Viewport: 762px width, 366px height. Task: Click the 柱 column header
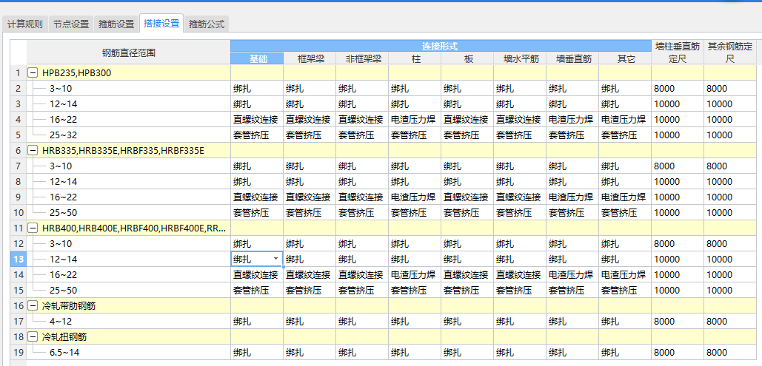pos(415,58)
